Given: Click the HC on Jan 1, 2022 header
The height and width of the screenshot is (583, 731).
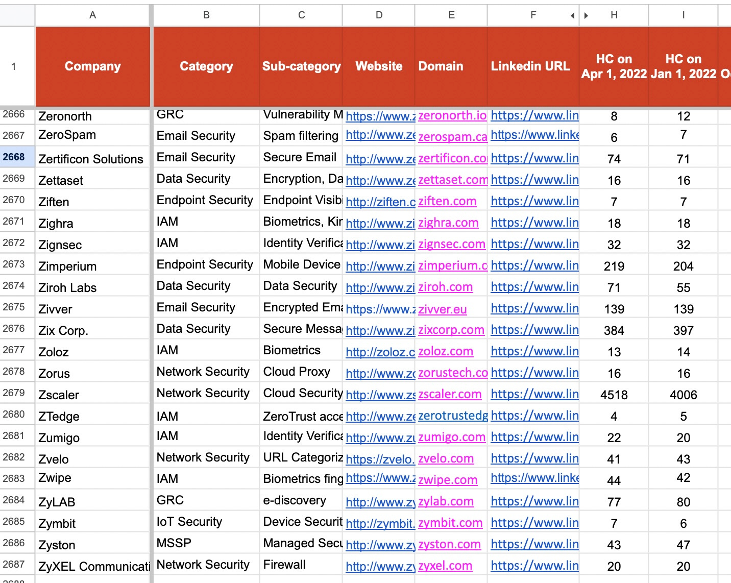Looking at the screenshot, I should pyautogui.click(x=683, y=66).
